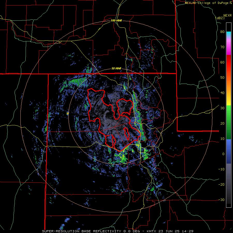
Task: Click the "0.0 DEG" elevation angle text
Action: [132, 231]
